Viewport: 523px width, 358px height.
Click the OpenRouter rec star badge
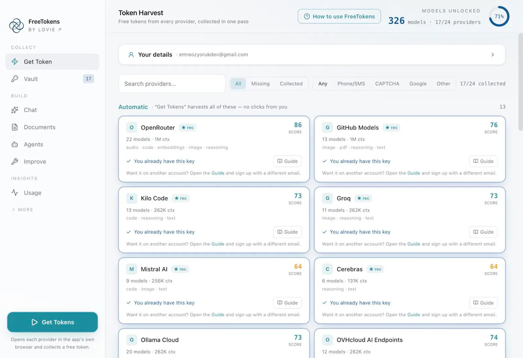tap(188, 128)
